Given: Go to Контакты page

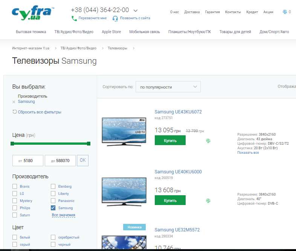Looking at the screenshot, I should (233, 12).
